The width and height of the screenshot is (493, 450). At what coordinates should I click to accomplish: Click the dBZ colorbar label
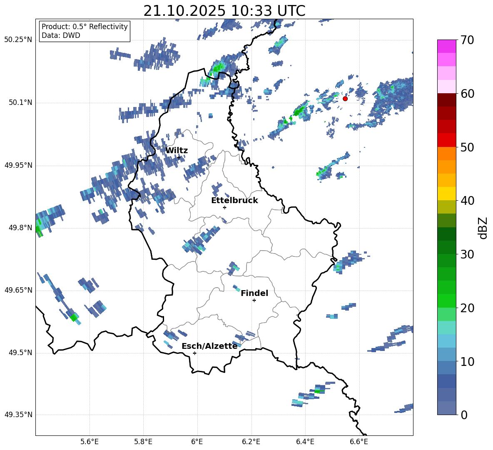[x=483, y=228]
